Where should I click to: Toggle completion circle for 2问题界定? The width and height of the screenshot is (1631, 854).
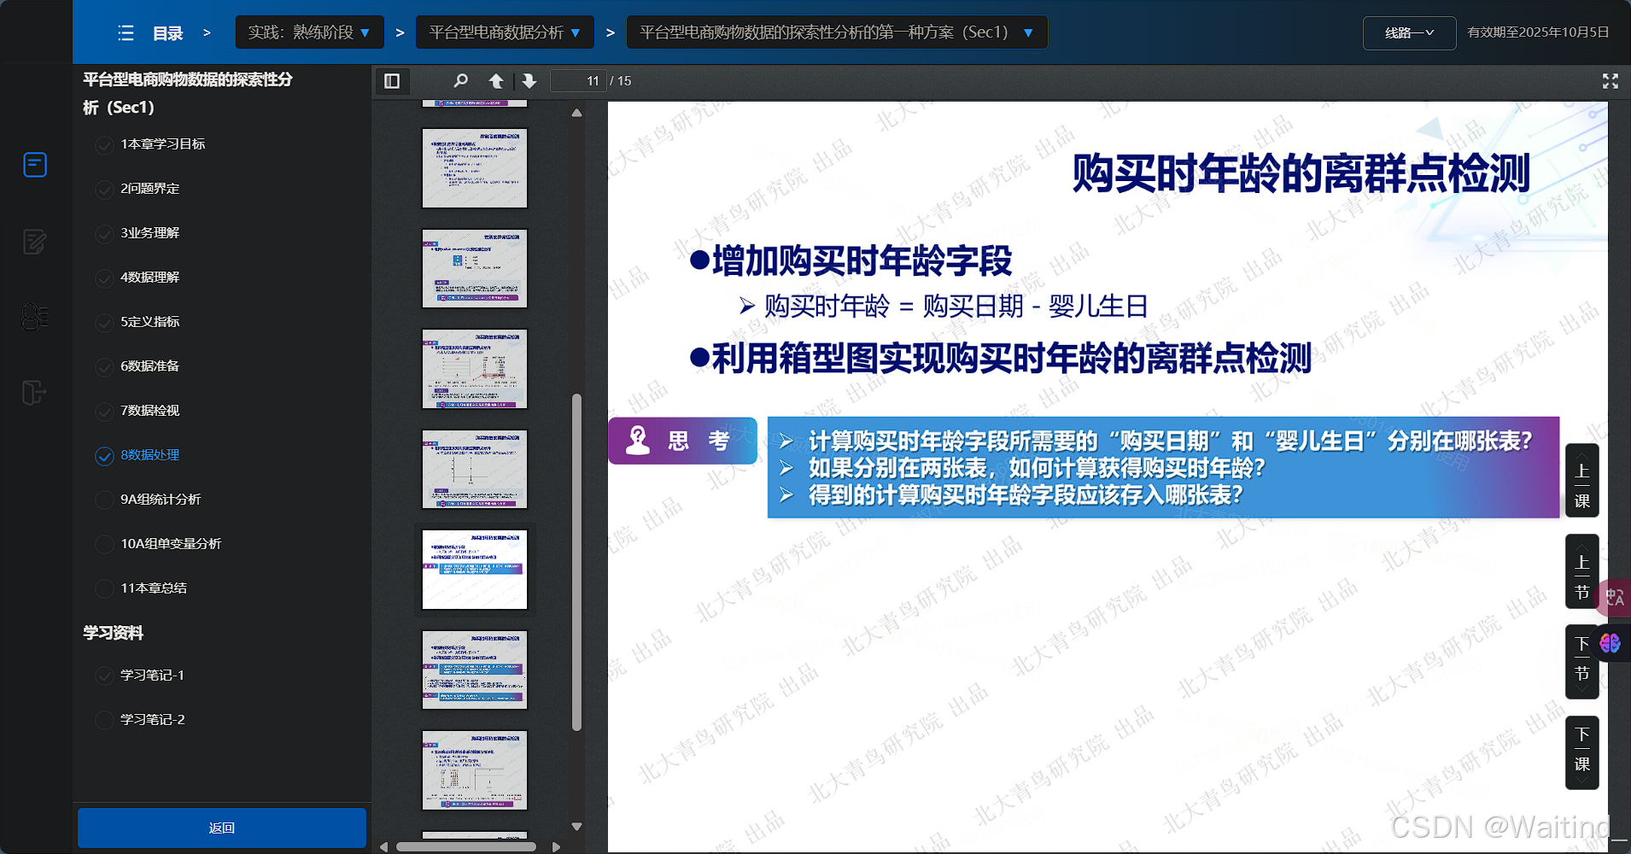(104, 190)
